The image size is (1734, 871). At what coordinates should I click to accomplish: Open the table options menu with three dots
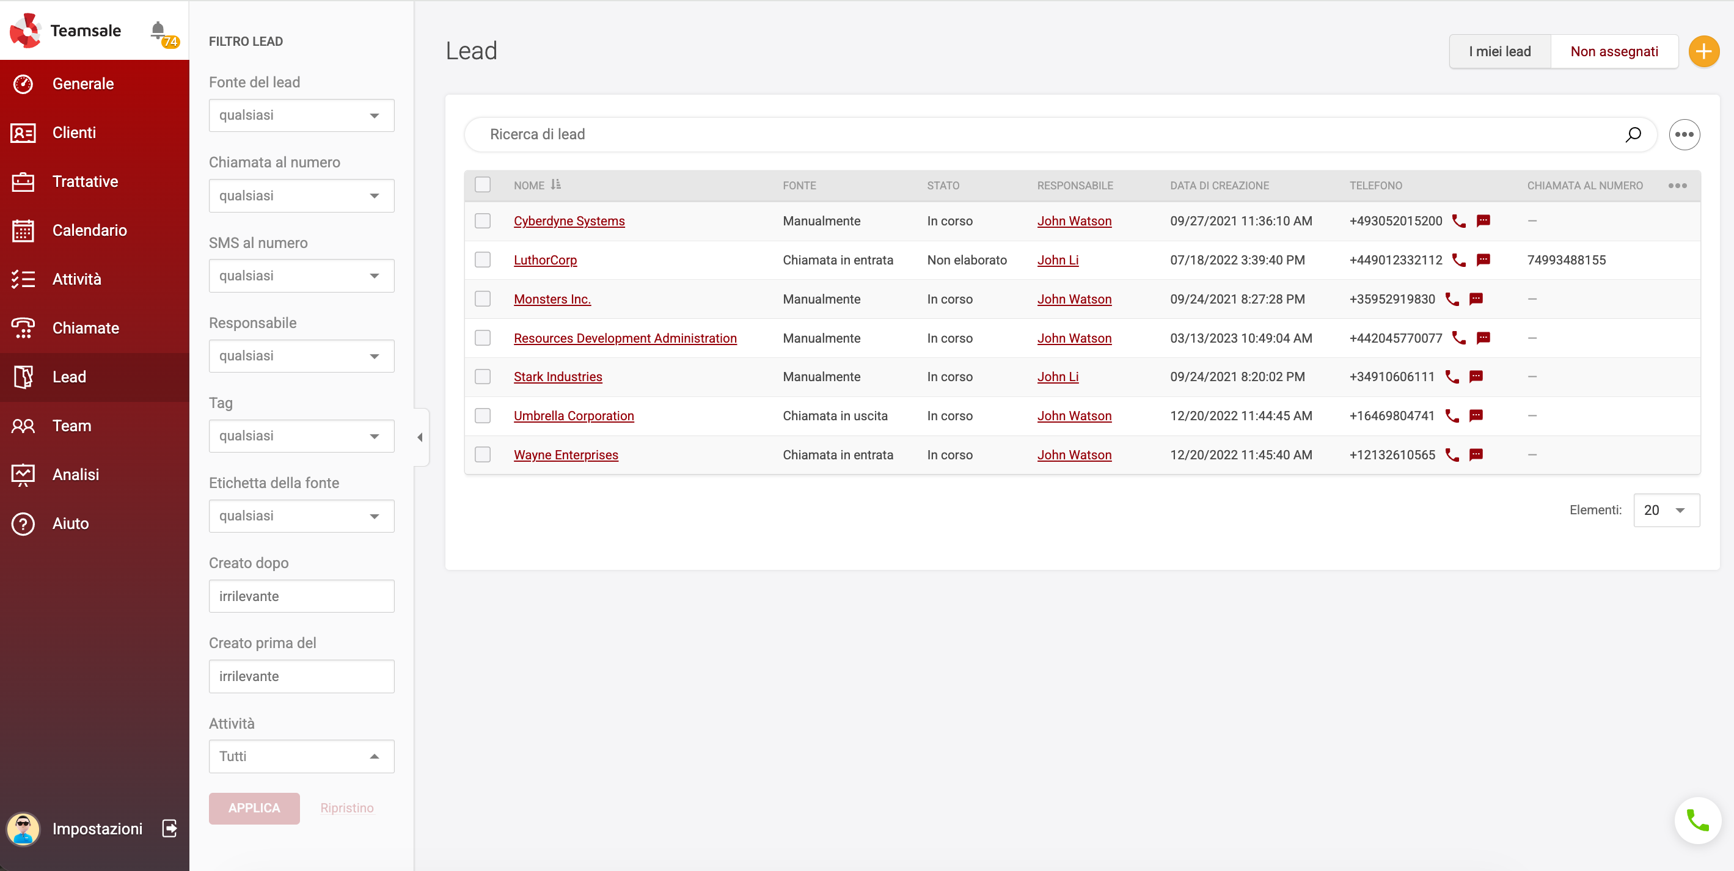1677,185
